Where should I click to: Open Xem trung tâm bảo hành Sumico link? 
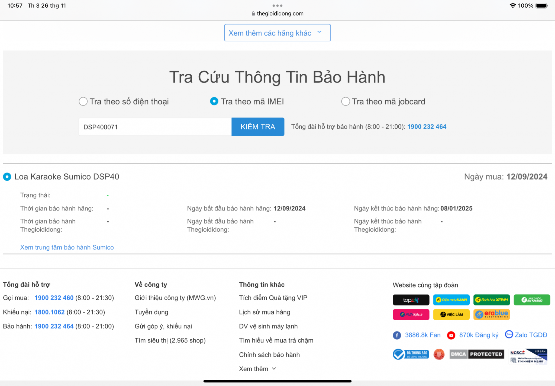(x=67, y=247)
